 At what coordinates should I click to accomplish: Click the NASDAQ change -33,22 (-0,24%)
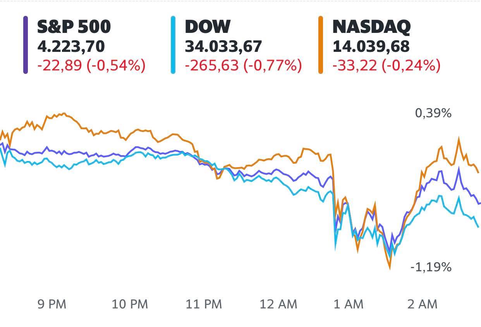(x=387, y=65)
